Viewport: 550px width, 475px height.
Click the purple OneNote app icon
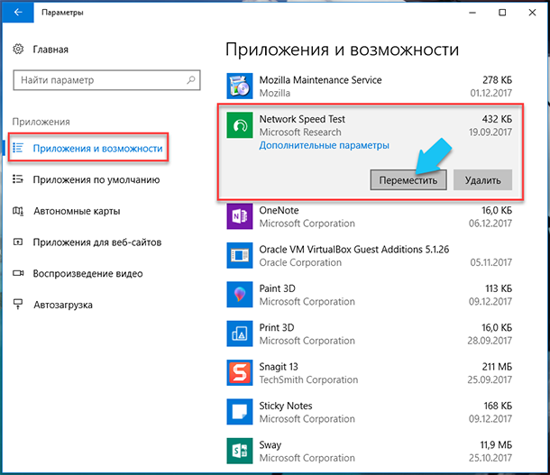click(x=240, y=216)
